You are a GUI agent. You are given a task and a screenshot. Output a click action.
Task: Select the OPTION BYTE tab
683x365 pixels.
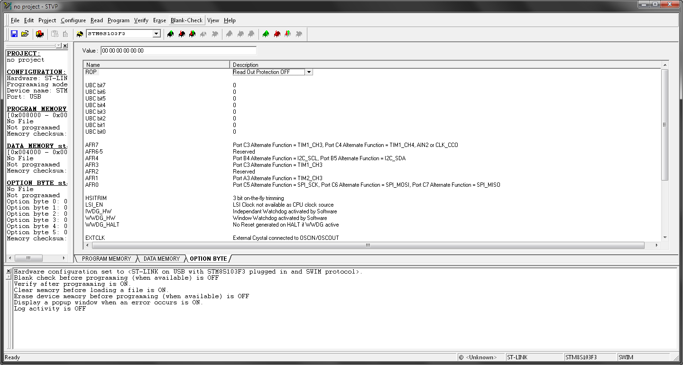pos(208,259)
